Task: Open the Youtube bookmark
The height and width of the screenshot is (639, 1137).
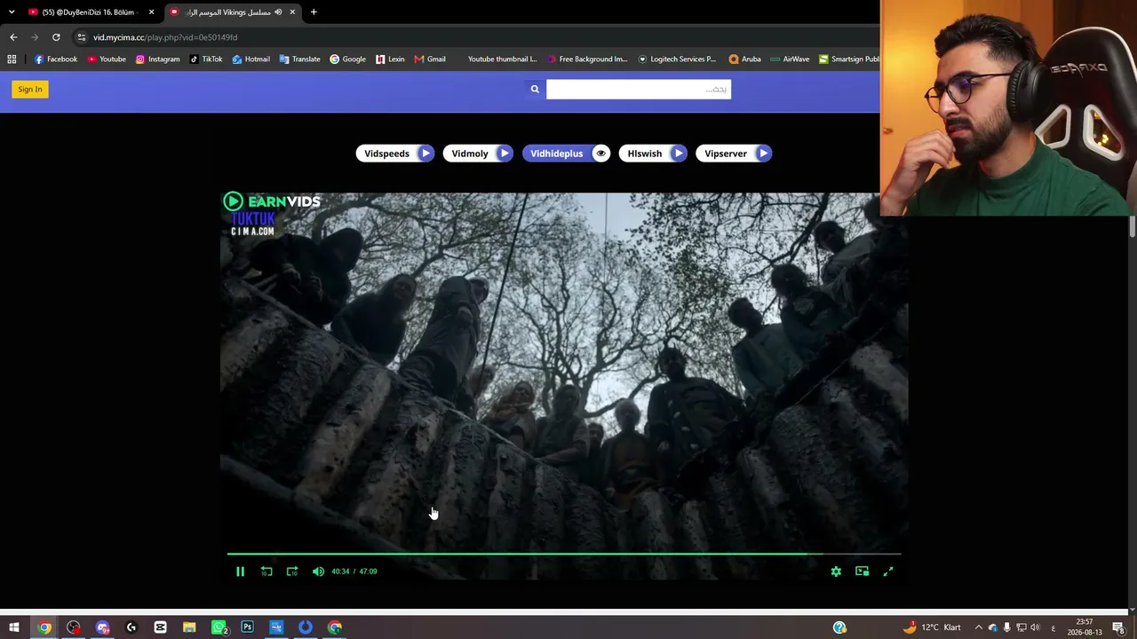Action: [x=107, y=59]
